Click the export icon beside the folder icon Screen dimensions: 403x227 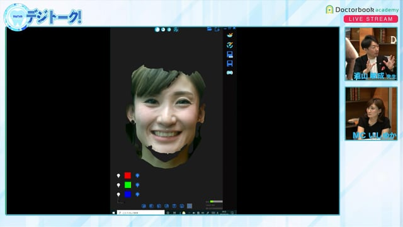(217, 29)
